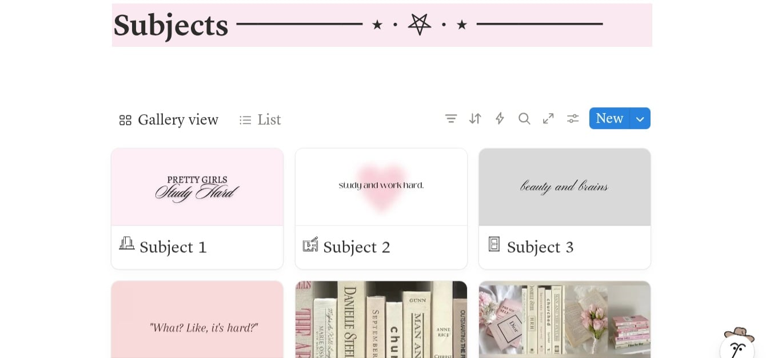Open the Subject 1 page title
The height and width of the screenshot is (358, 766).
[173, 247]
